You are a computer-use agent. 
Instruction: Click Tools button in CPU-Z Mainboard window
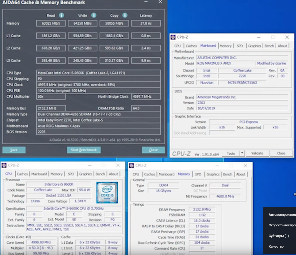pyautogui.click(x=231, y=153)
